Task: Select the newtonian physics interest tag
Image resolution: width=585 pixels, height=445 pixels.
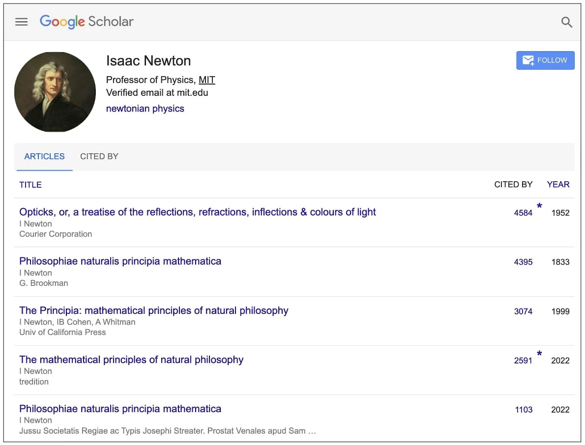Action: 145,109
